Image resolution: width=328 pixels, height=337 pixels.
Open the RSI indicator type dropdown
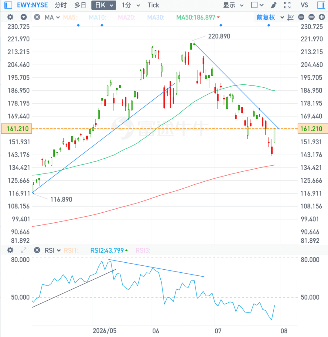(53, 250)
